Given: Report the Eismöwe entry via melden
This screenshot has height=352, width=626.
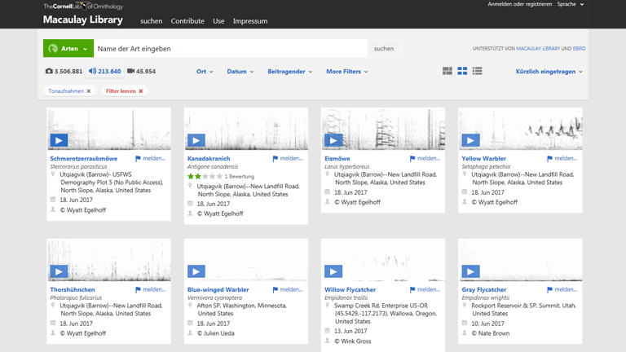Looking at the screenshot, I should click(425, 158).
